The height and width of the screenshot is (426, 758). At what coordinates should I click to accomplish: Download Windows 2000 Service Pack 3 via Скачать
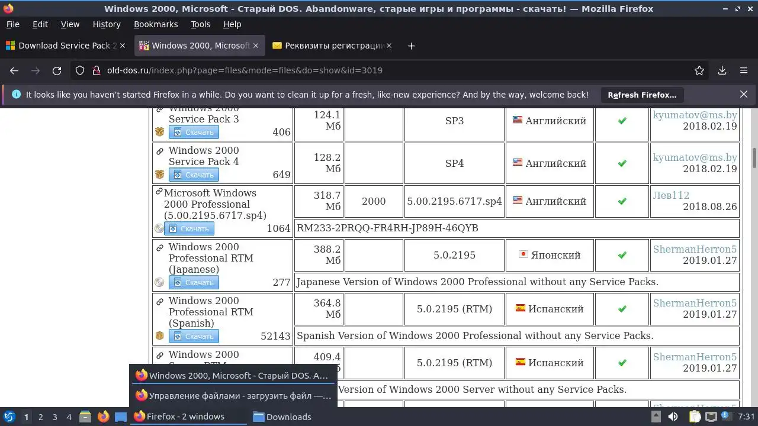pos(194,132)
